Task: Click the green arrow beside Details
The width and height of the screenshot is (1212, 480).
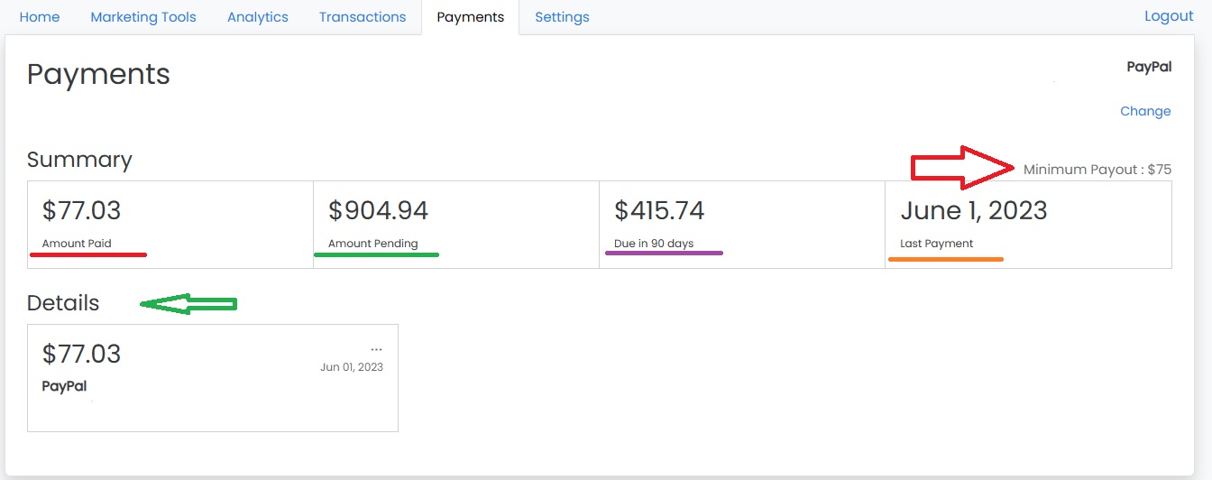Action: 188,304
